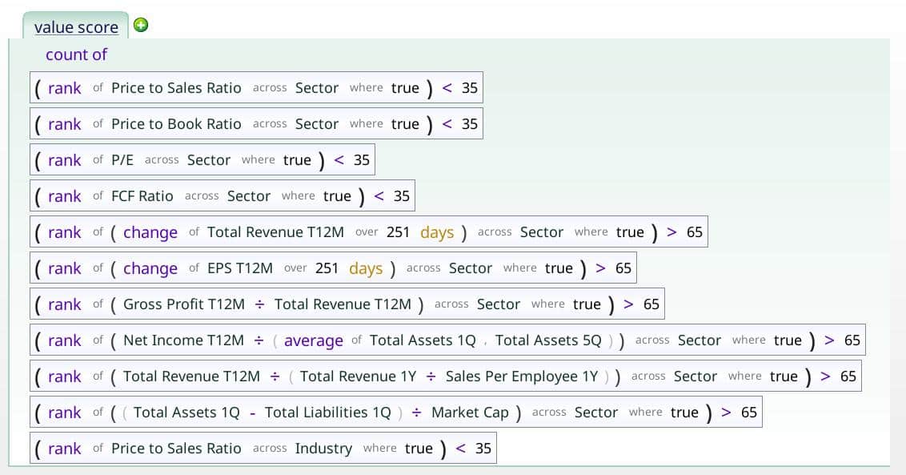Open the 'days' unit dropdown in EPS T12M row
The image size is (906, 475).
click(x=365, y=268)
